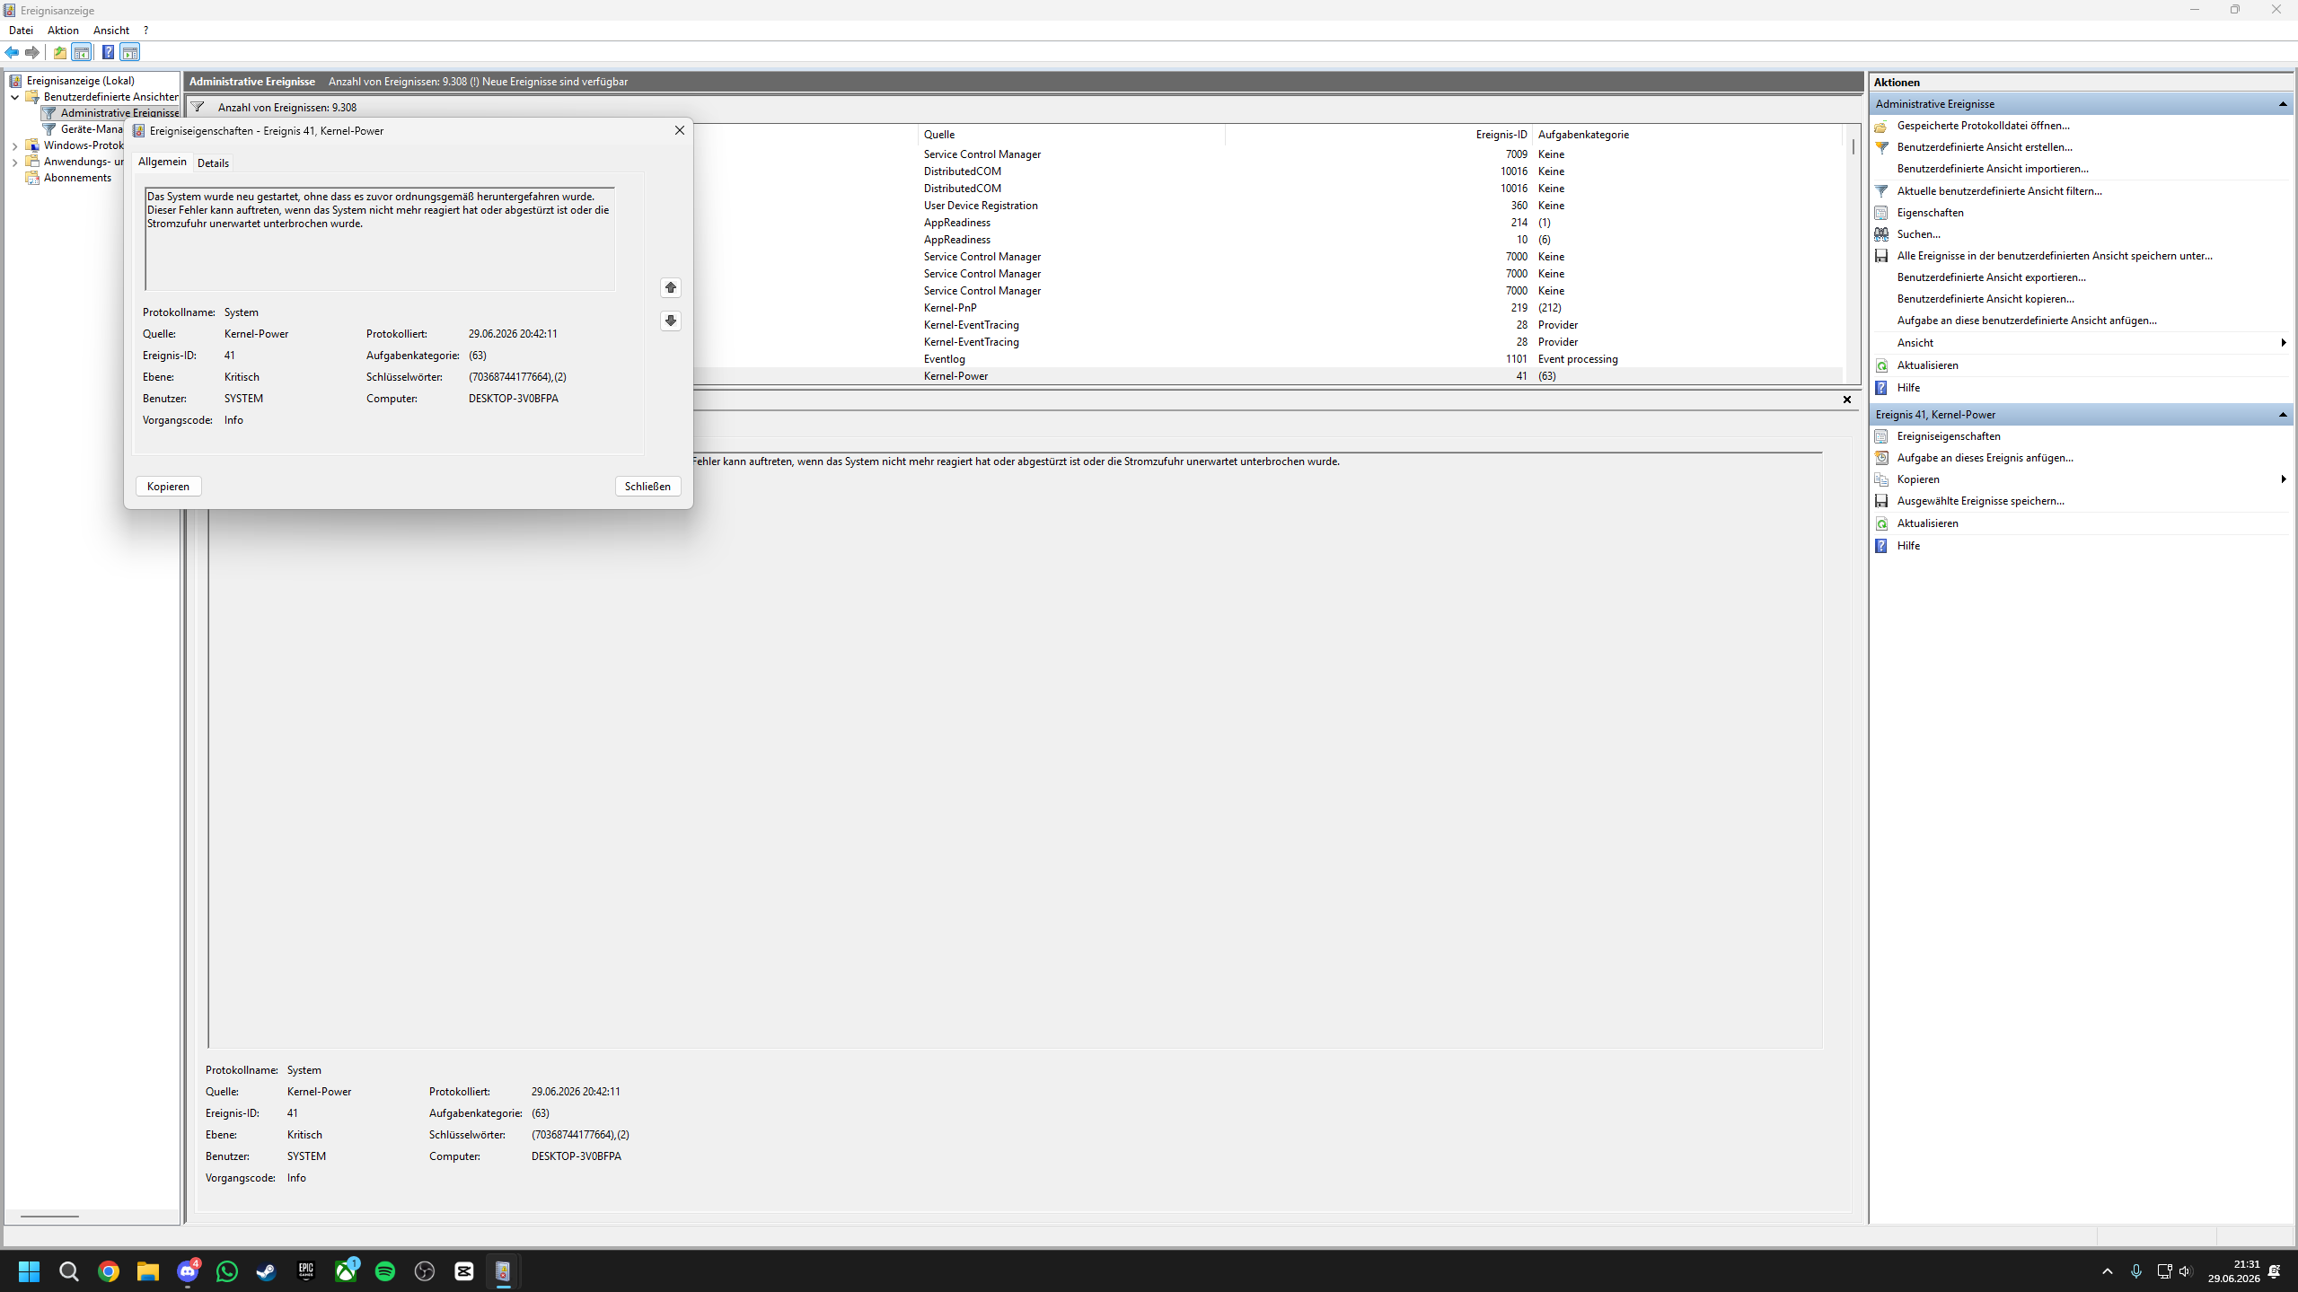Viewport: 2298px width, 1292px height.
Task: Open the Aktion menu
Action: tap(63, 30)
